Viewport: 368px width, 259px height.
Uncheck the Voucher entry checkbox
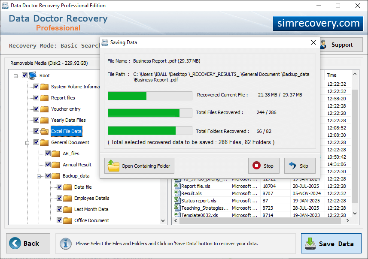tap(36, 109)
